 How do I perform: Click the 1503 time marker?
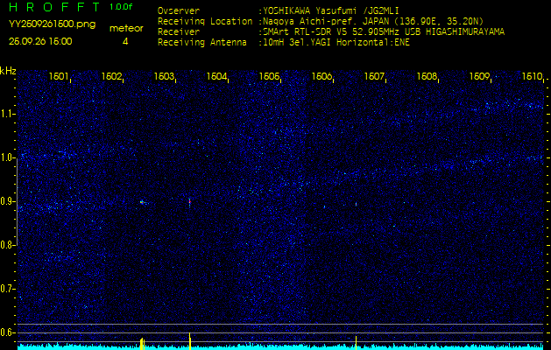(164, 76)
